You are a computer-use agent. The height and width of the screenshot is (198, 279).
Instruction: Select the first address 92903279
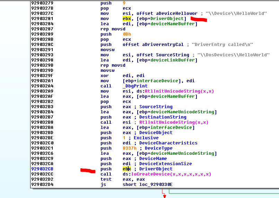pos(43,3)
